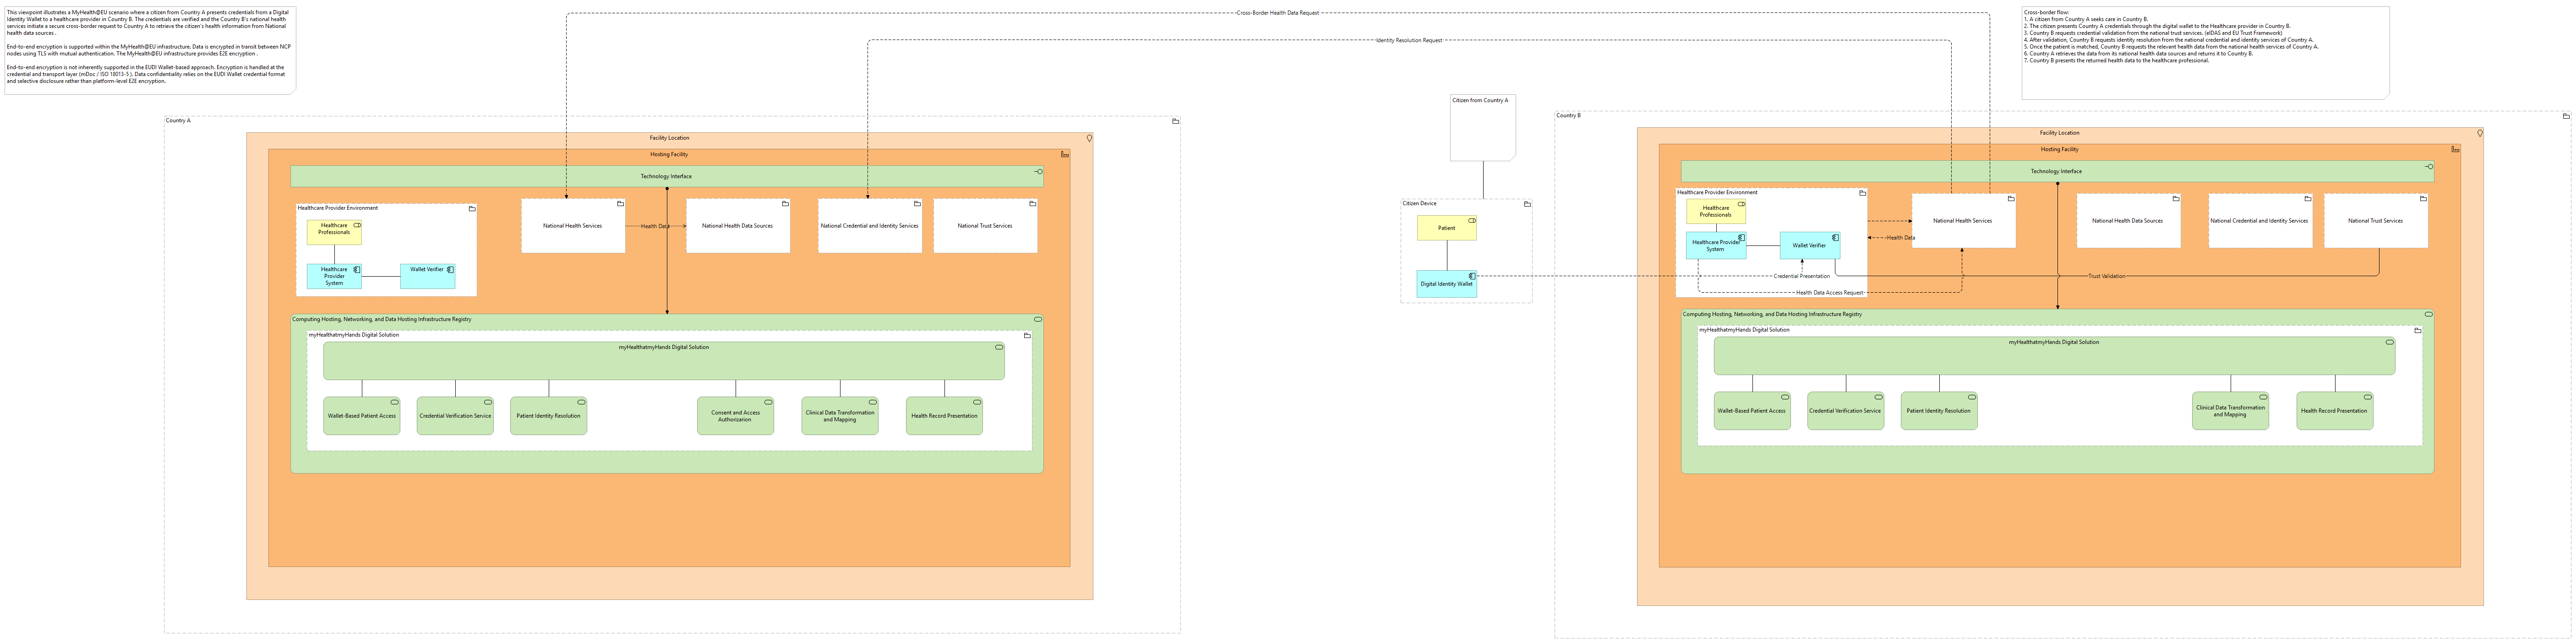Select the Patient role element

(x=1446, y=228)
